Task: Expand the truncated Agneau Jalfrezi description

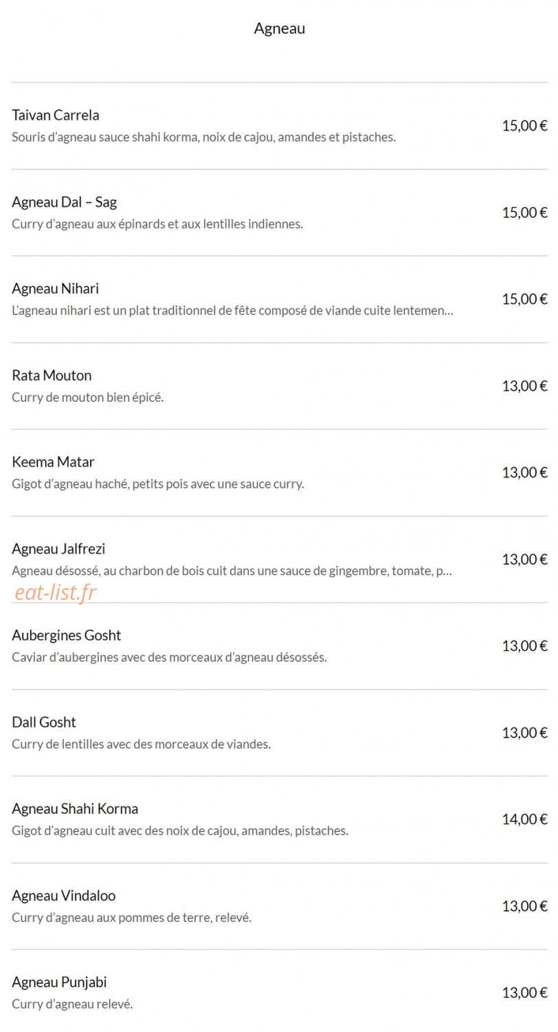Action: 232,570
